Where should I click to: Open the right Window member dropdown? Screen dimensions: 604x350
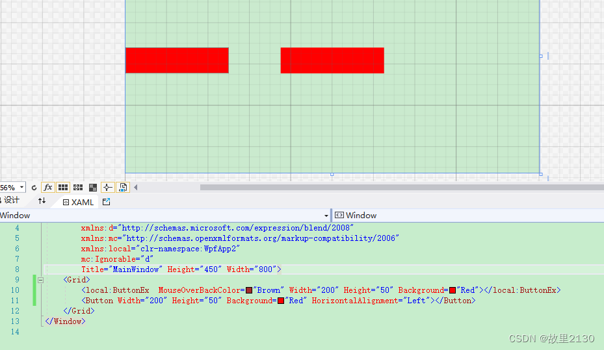[x=468, y=216]
